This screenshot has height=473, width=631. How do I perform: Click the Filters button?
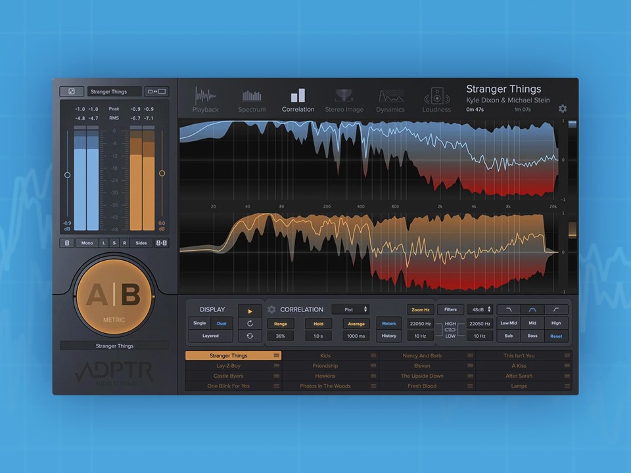point(450,309)
